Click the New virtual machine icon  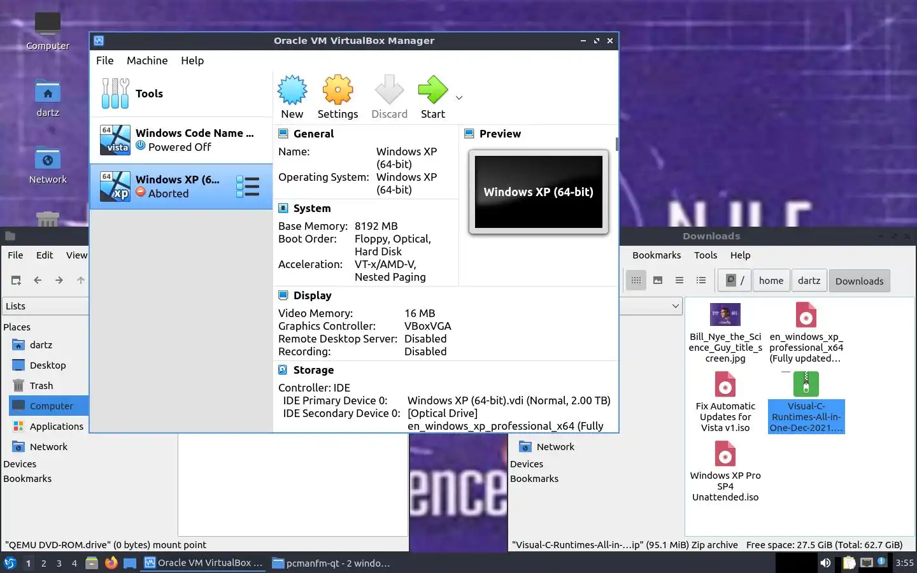pyautogui.click(x=292, y=97)
